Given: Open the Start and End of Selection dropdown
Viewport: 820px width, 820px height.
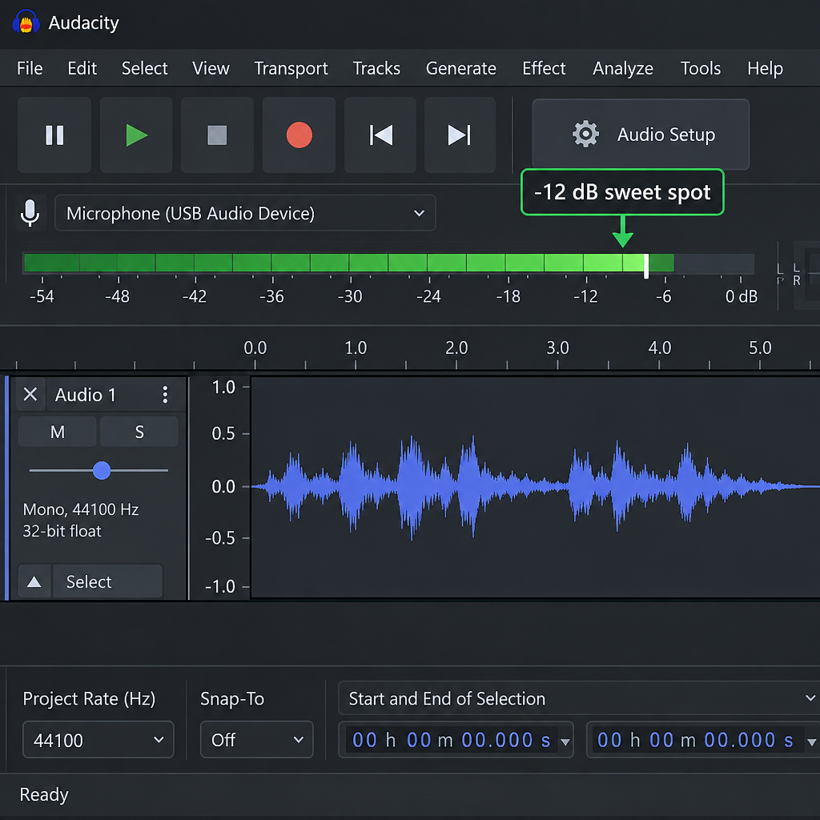Looking at the screenshot, I should point(579,698).
